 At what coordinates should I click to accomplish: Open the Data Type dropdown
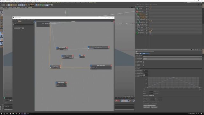tap(172, 57)
